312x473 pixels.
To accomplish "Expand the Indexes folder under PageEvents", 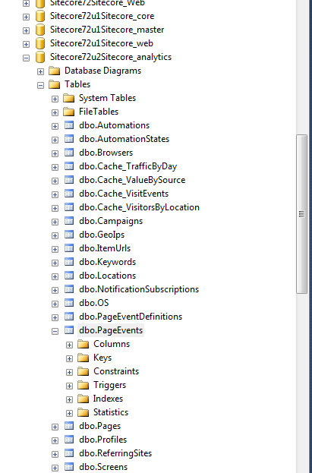I will (69, 399).
